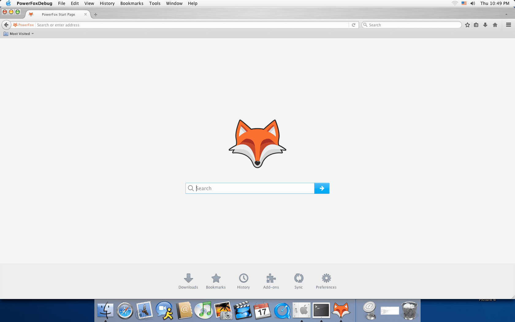
Task: Go to home page via house icon
Action: click(x=495, y=25)
